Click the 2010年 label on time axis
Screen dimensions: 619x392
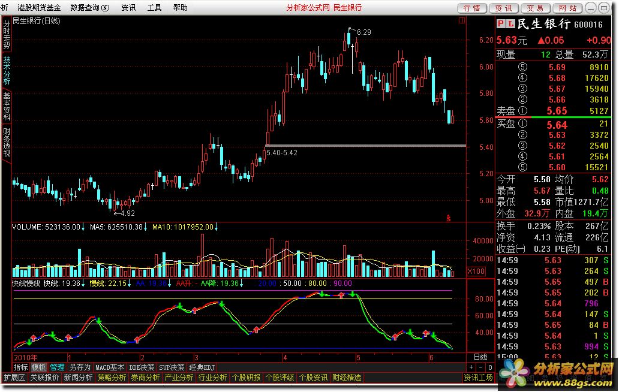click(x=26, y=357)
